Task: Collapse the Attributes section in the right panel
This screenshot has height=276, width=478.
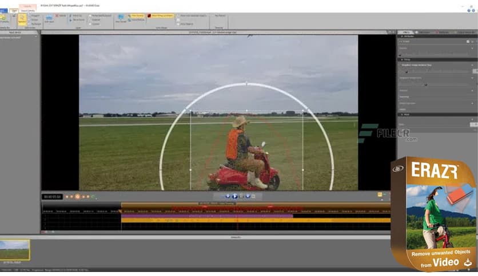Action: point(401,36)
